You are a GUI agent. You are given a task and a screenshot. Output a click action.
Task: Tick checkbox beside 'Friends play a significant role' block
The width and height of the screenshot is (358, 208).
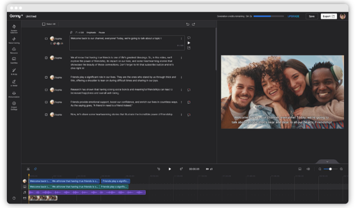tap(46, 77)
